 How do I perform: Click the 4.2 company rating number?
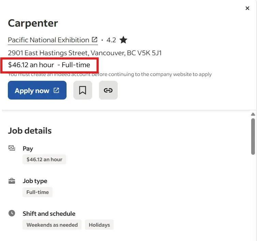[x=111, y=40]
